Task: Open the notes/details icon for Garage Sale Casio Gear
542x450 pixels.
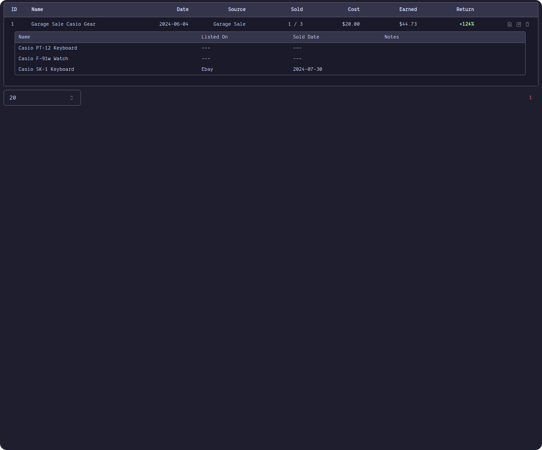Action: tap(509, 24)
